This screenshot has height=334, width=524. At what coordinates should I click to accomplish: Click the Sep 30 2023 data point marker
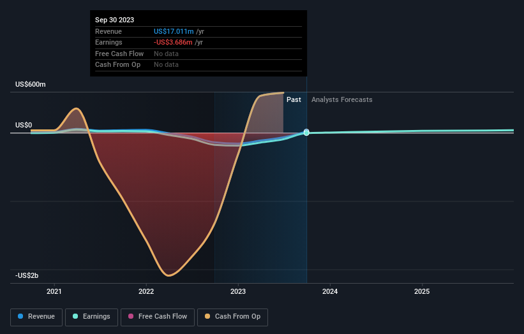[x=306, y=133]
